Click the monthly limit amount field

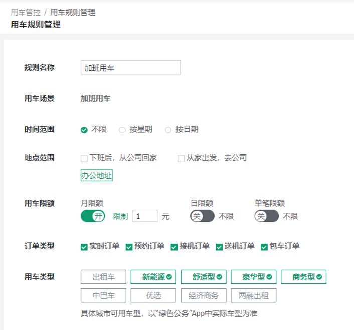(x=144, y=216)
